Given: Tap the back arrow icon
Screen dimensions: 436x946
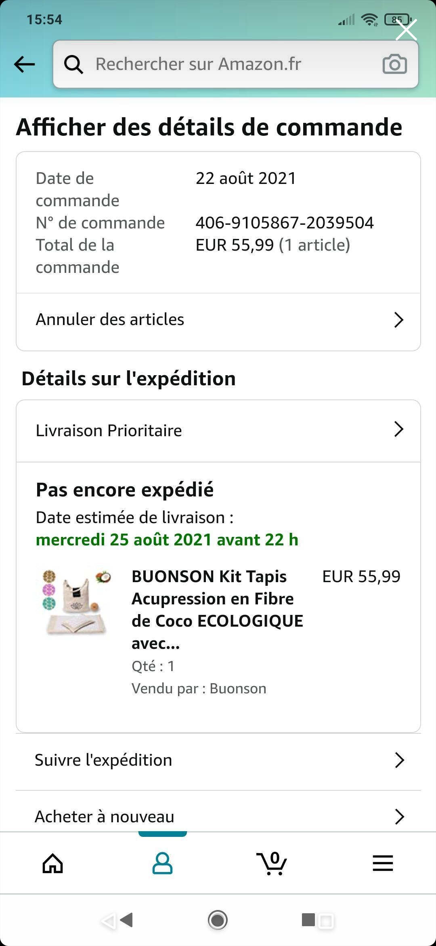Looking at the screenshot, I should 25,64.
